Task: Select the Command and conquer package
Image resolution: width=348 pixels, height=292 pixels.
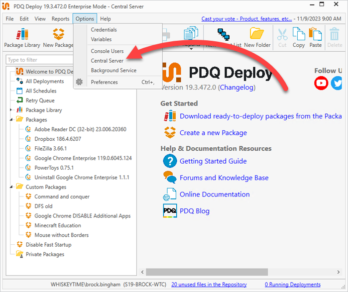Action: tap(62, 196)
